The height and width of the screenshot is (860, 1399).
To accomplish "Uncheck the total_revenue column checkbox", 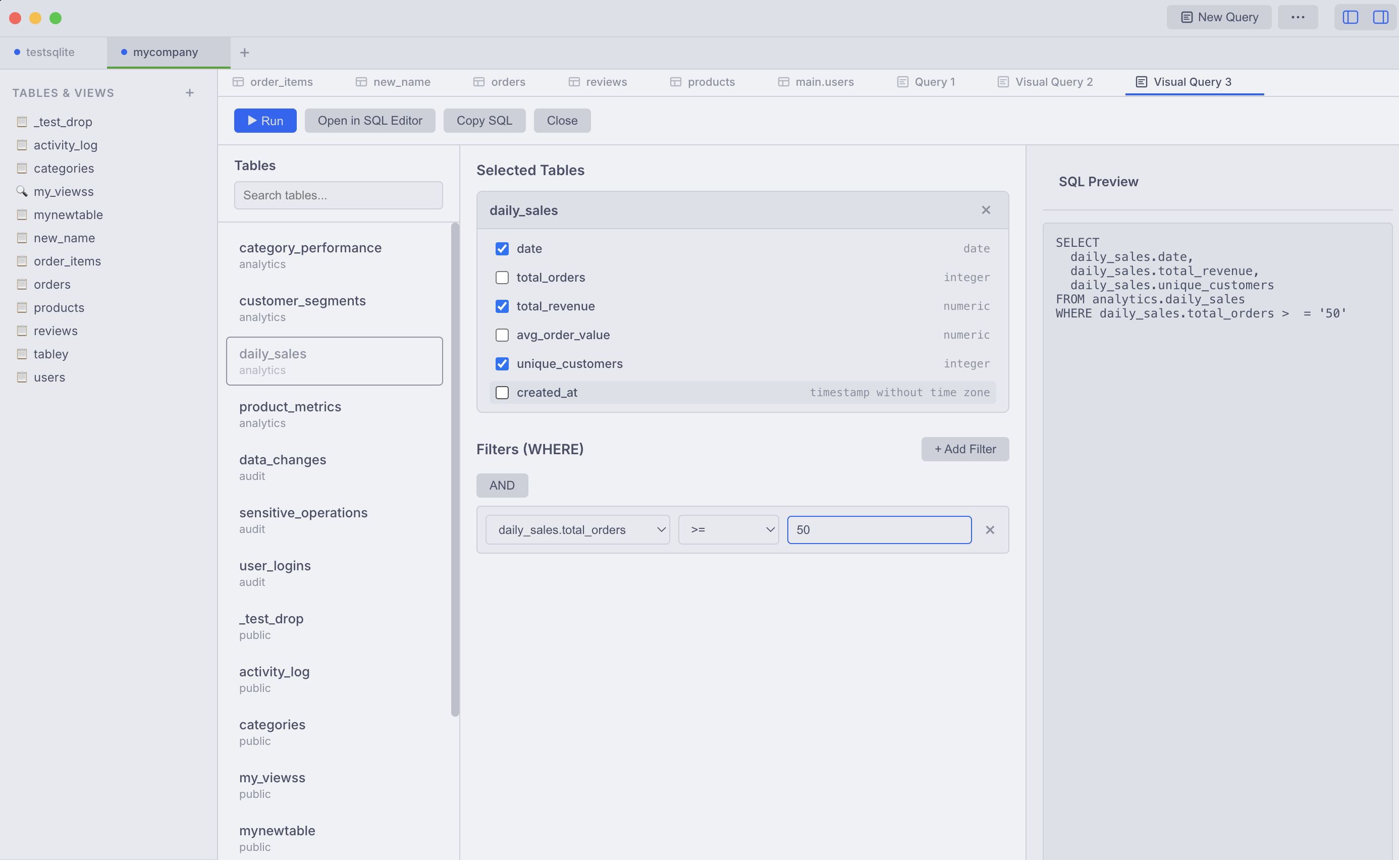I will click(502, 306).
